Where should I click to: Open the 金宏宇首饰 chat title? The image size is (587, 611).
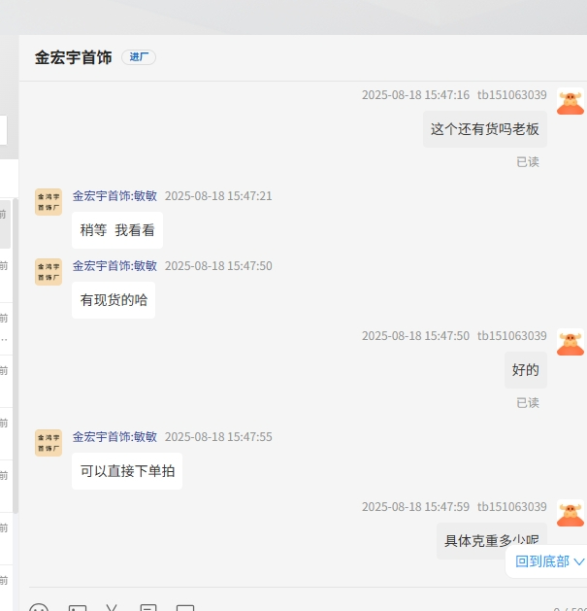pos(73,57)
